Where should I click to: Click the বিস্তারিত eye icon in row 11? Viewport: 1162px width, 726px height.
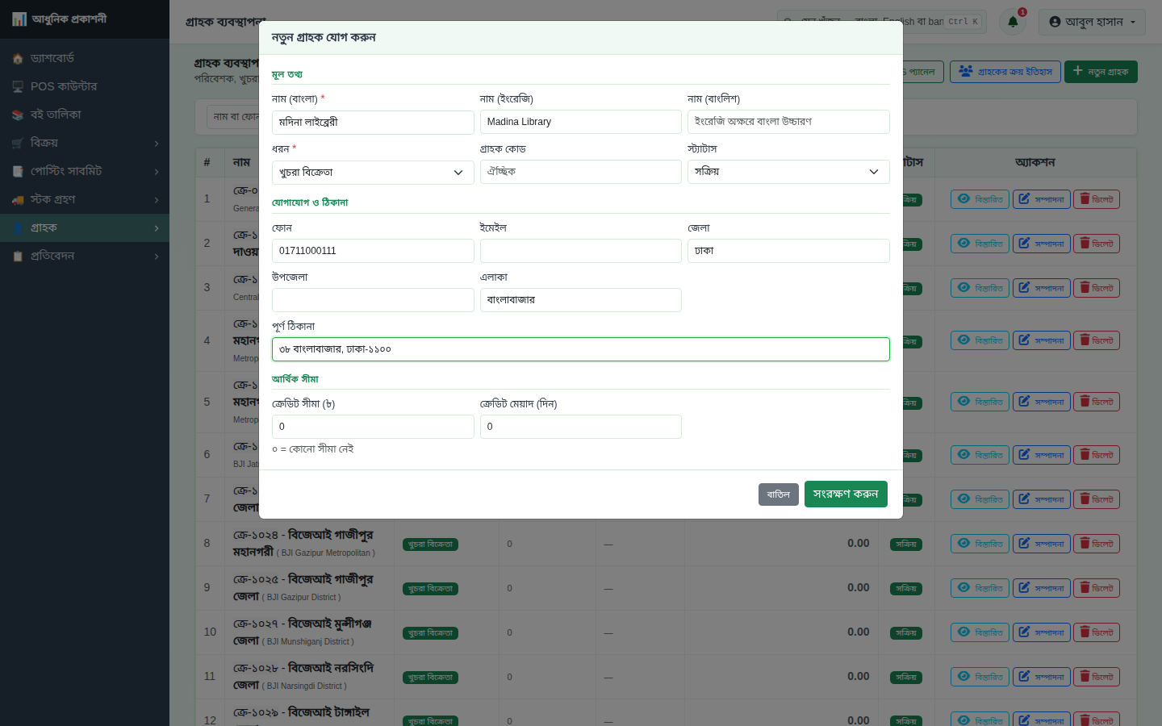pyautogui.click(x=963, y=677)
